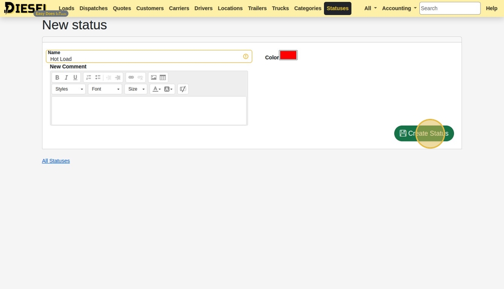504x289 pixels.
Task: Insert a table into the comment
Action: [162, 77]
